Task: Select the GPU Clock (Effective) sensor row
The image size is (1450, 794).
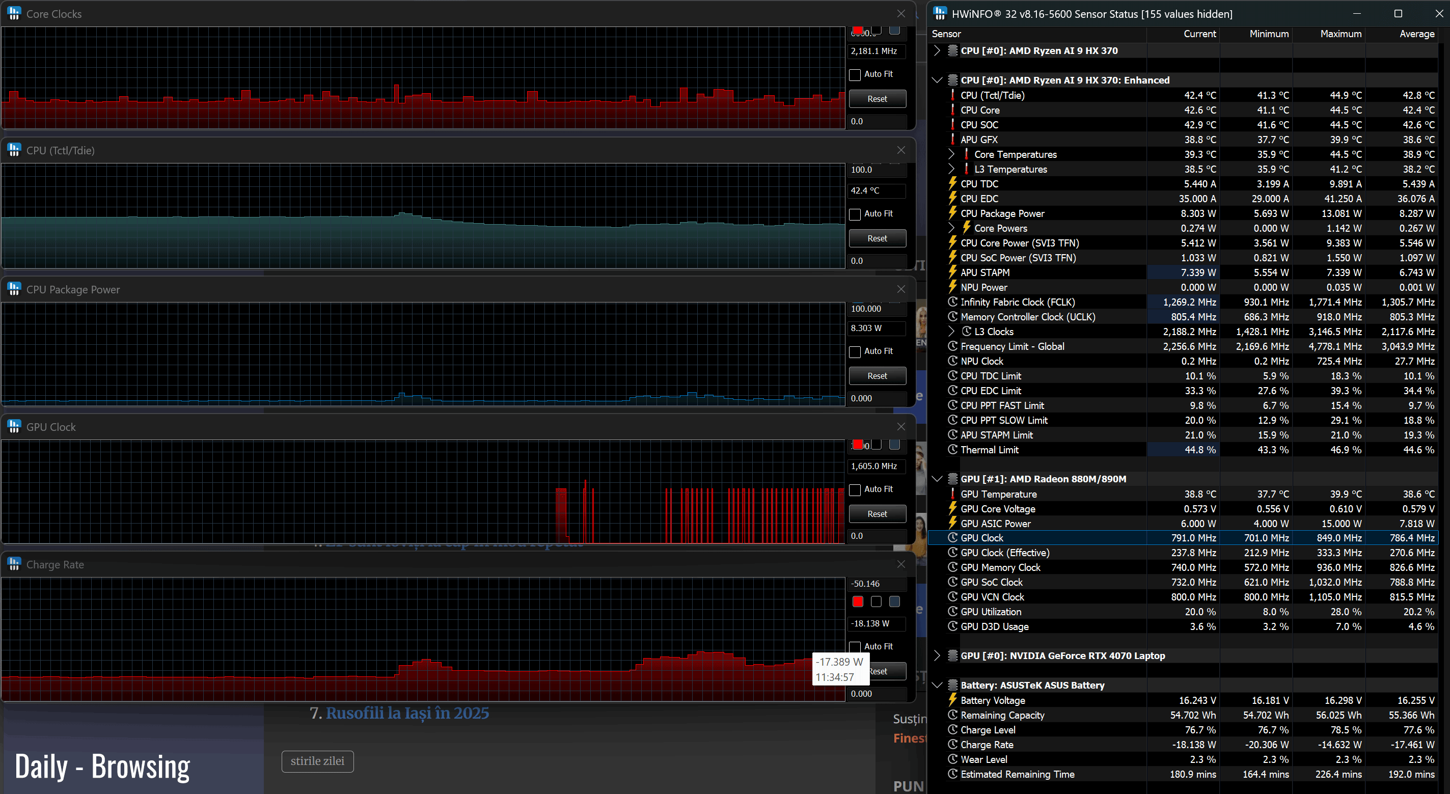Action: click(x=1183, y=553)
